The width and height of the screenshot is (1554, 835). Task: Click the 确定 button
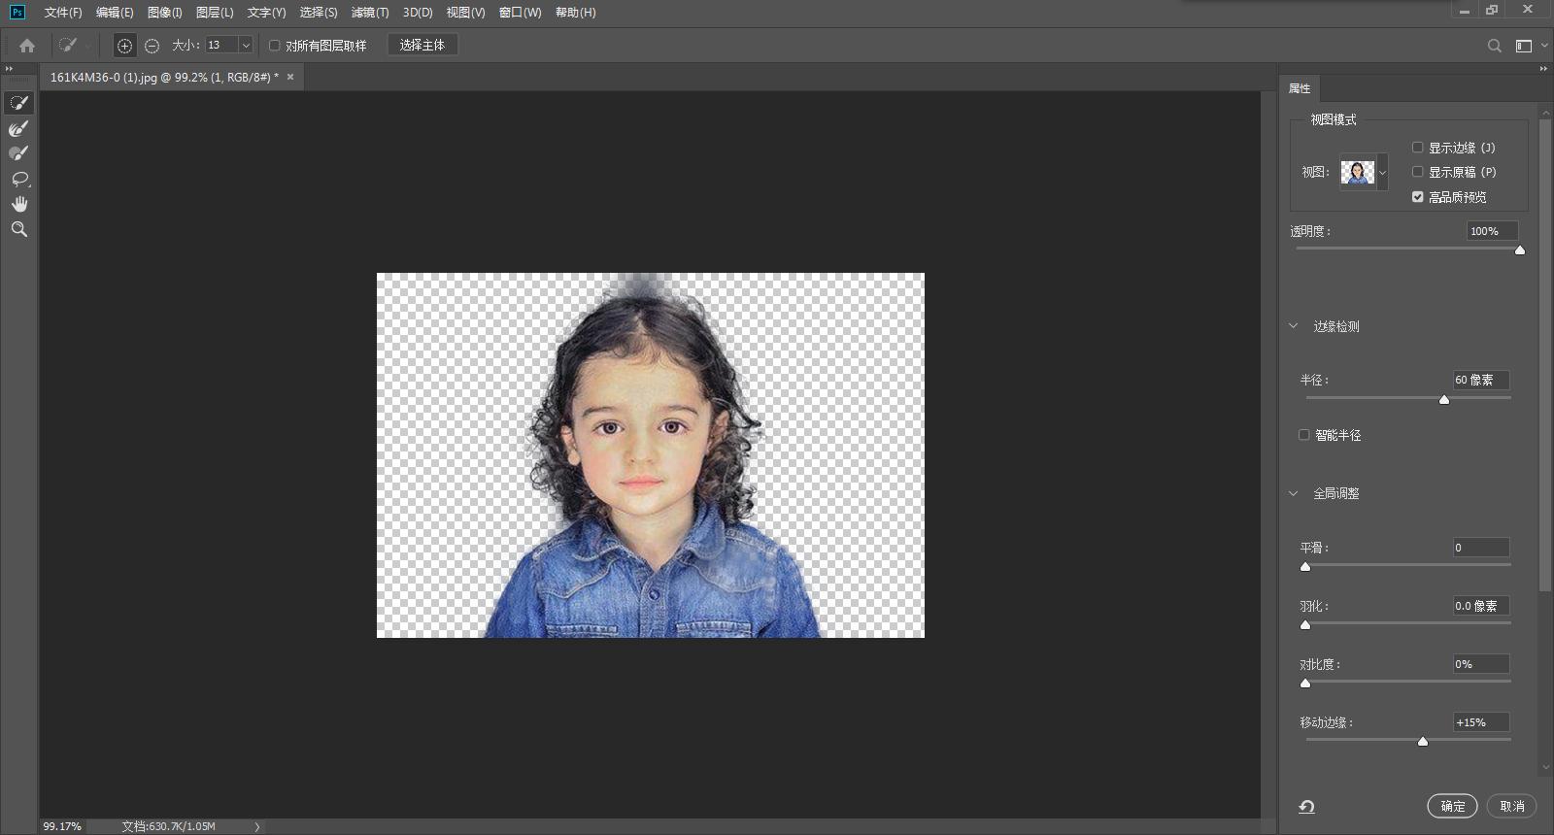point(1452,806)
